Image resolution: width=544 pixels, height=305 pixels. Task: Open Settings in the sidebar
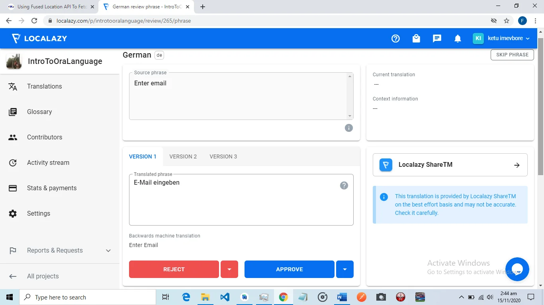pyautogui.click(x=60, y=214)
